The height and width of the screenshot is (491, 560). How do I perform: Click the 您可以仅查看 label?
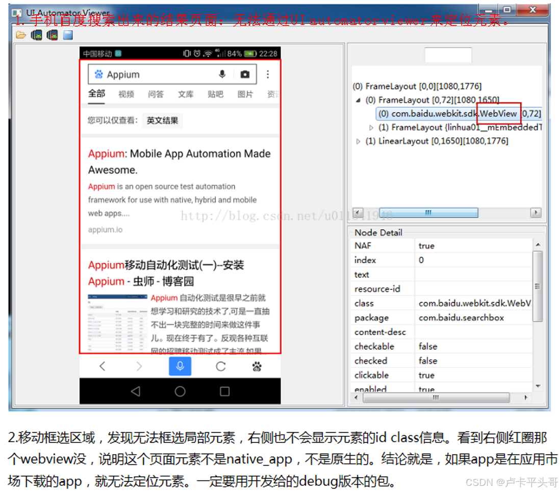tap(113, 120)
